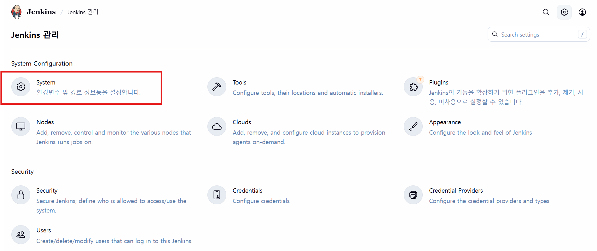The height and width of the screenshot is (251, 597).
Task: Click the manage Jenkins gear in header
Action: (564, 12)
